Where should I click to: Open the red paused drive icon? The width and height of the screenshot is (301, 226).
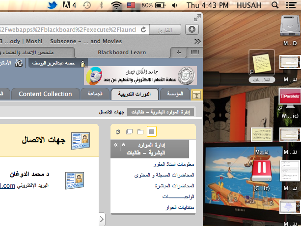tap(261, 171)
